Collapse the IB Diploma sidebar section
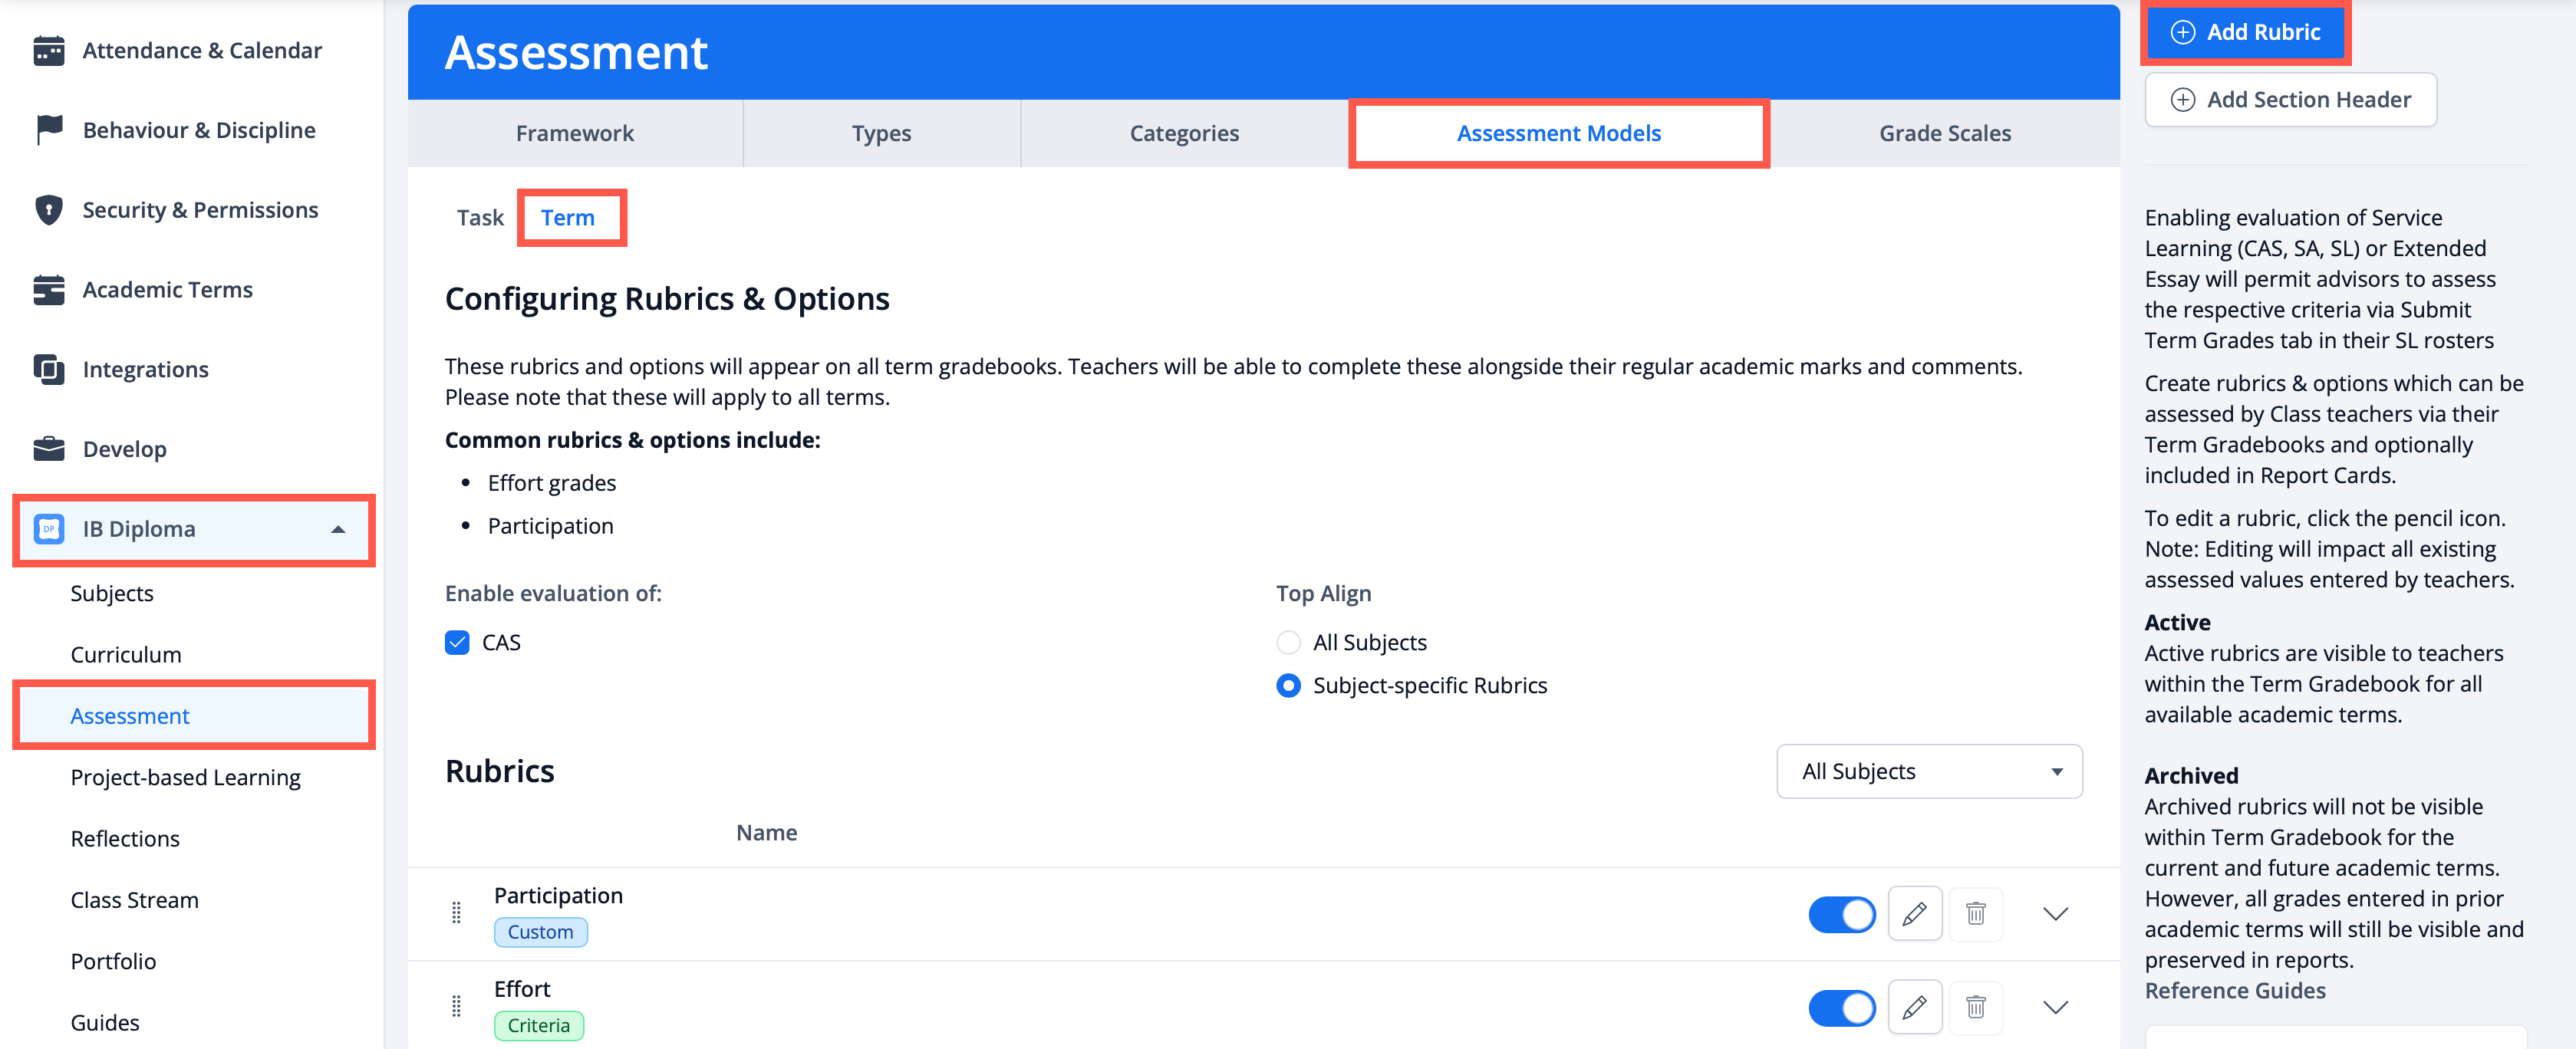2576x1049 pixels. (338, 529)
